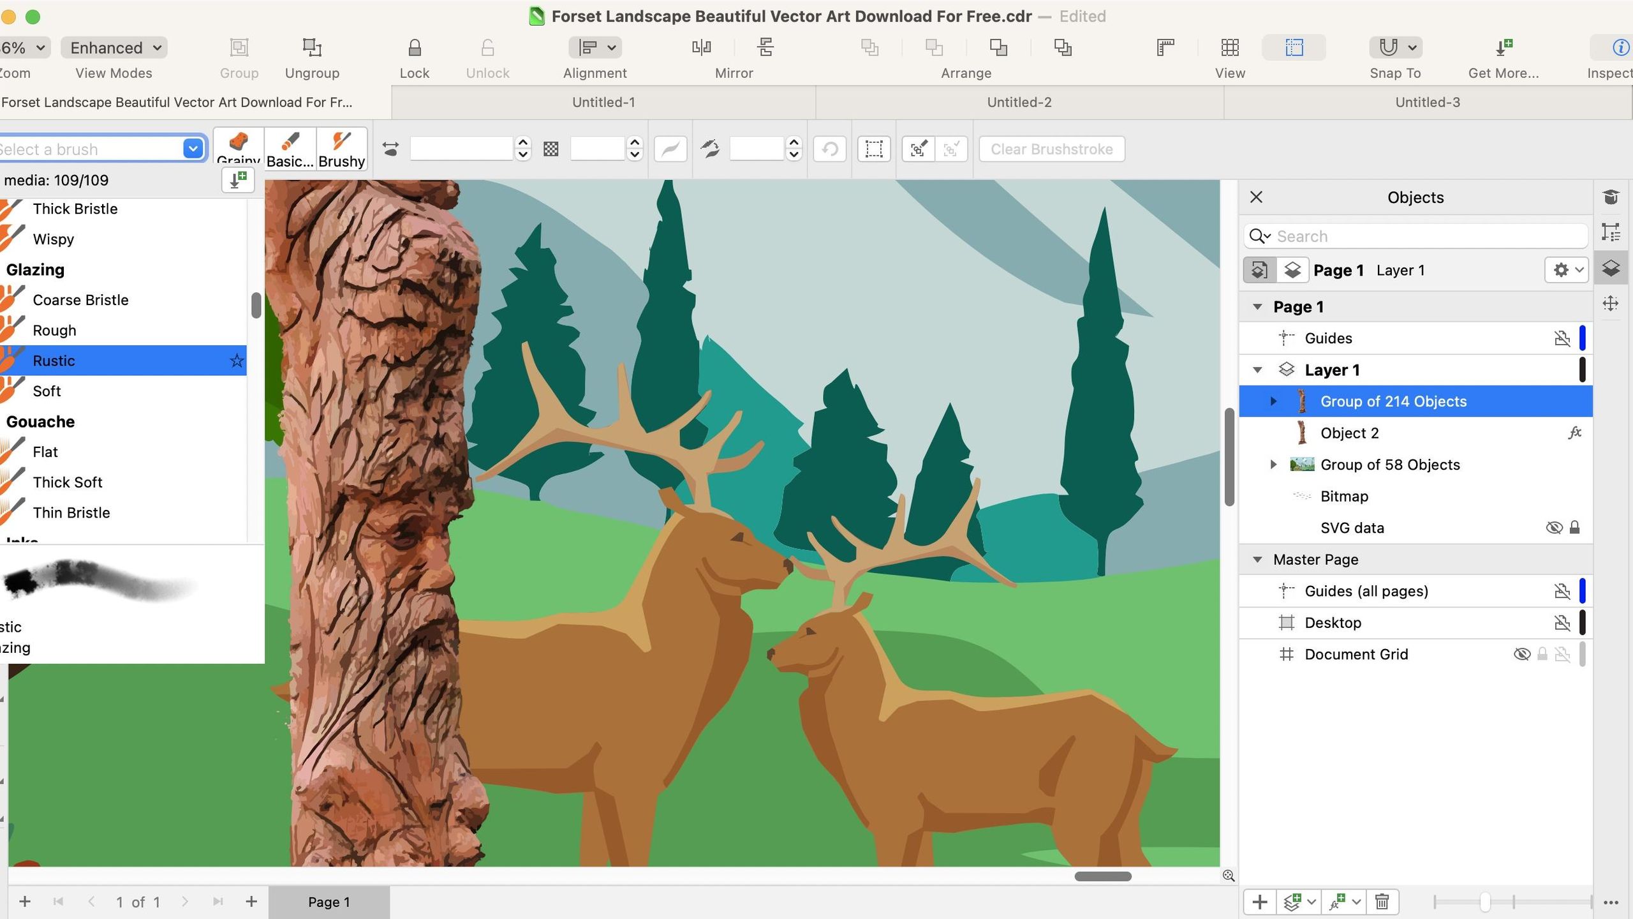Click the delete trash icon in Objects panel
This screenshot has height=919, width=1633.
(1382, 902)
